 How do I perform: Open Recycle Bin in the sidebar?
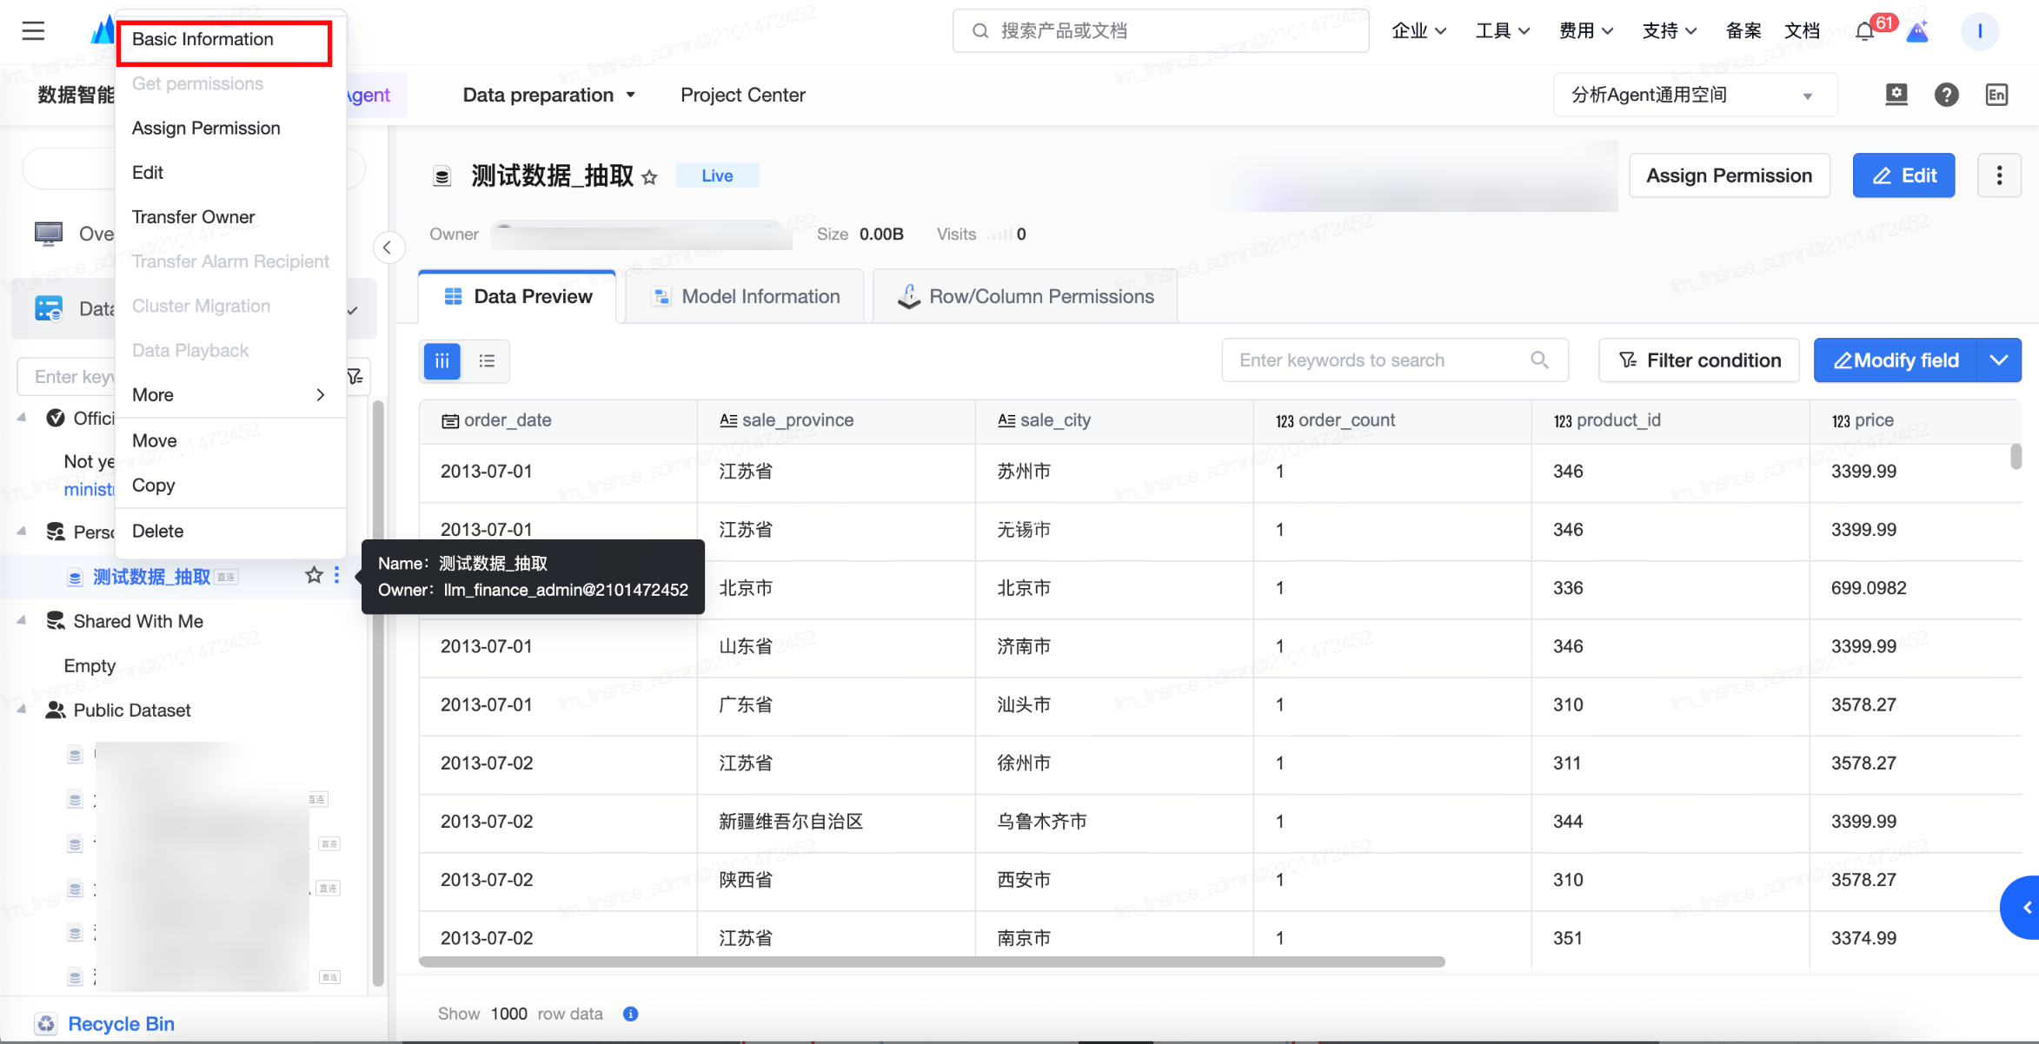(121, 1023)
